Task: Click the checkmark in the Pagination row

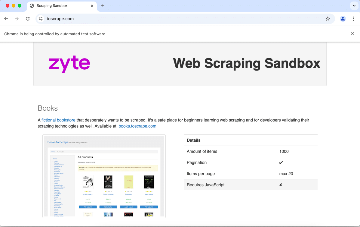Action: [281, 162]
